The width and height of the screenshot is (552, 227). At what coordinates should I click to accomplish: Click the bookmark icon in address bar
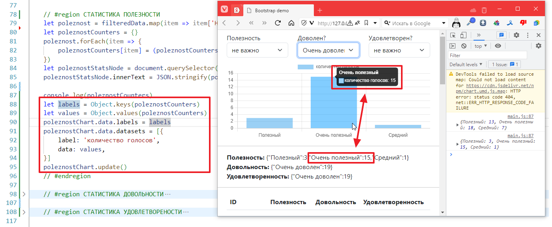point(366,23)
